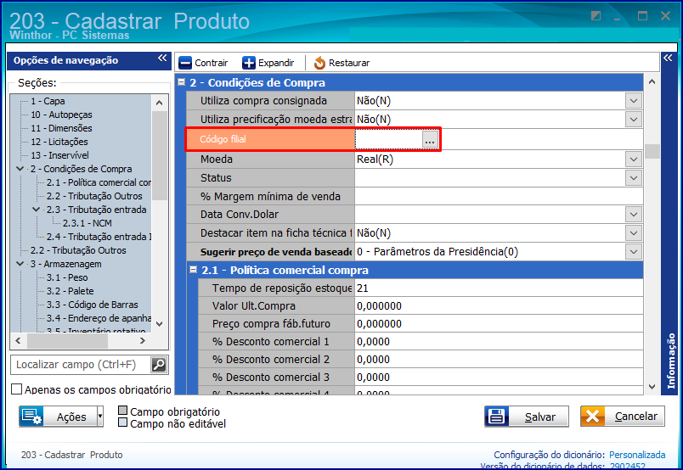Collapse tree node 2 - Condições de Compra
Screen dimensions: 683x470
tap(20, 169)
